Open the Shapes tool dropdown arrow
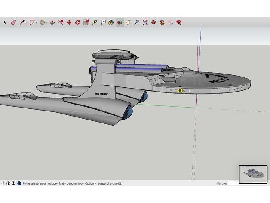Image resolution: width=270 pixels, height=203 pixels. pos(47,22)
